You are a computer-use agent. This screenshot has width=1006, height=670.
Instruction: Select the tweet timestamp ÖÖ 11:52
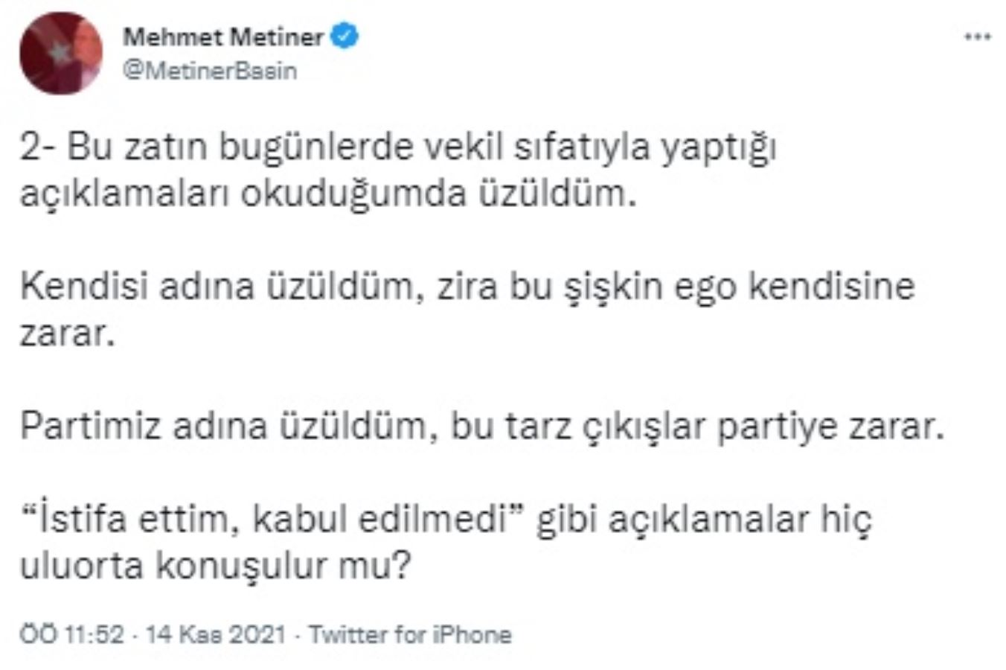point(74,634)
